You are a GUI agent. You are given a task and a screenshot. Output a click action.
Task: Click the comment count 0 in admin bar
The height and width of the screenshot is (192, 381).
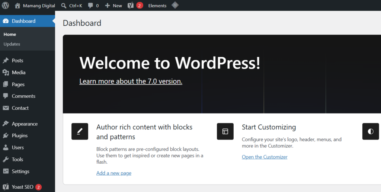coord(97,6)
